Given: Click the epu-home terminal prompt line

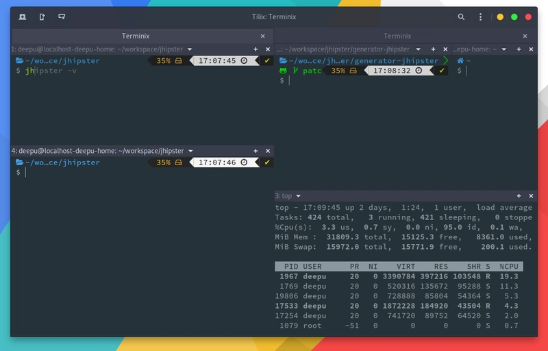Looking at the screenshot, I should coord(495,71).
